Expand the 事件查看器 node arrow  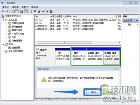[x=6, y=27]
